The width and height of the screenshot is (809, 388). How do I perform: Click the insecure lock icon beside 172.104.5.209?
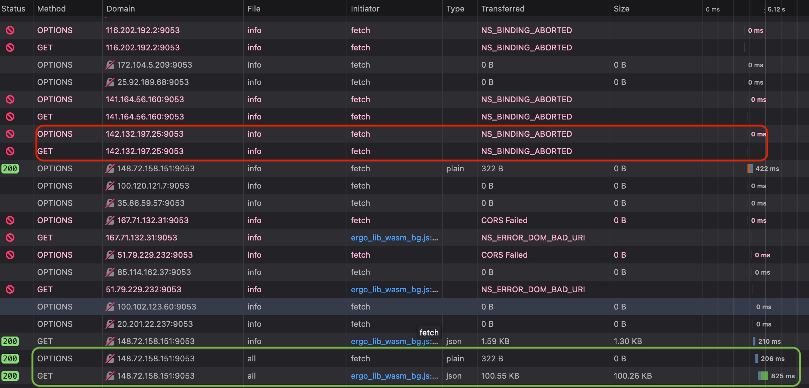(110, 65)
